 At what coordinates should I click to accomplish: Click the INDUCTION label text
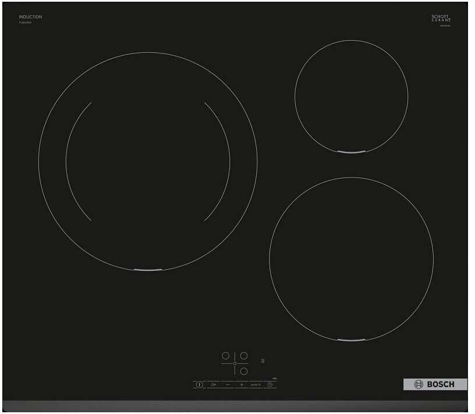click(x=30, y=17)
